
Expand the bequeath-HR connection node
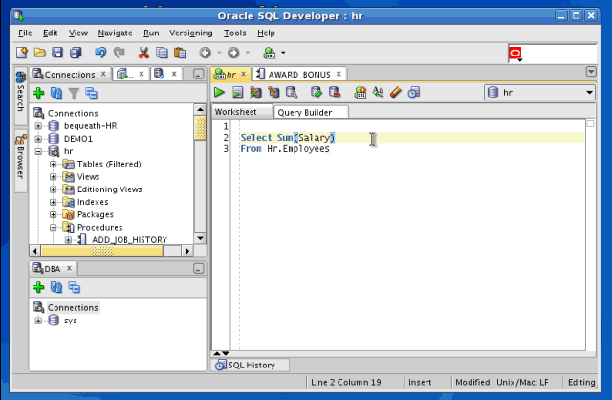[x=38, y=125]
